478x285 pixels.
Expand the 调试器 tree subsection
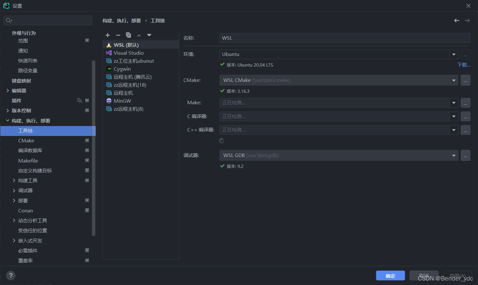(14, 190)
